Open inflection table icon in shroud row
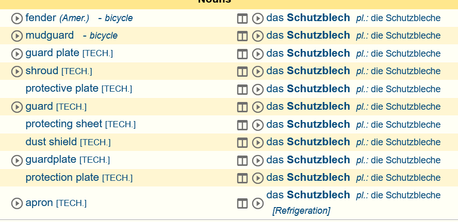 coord(242,72)
